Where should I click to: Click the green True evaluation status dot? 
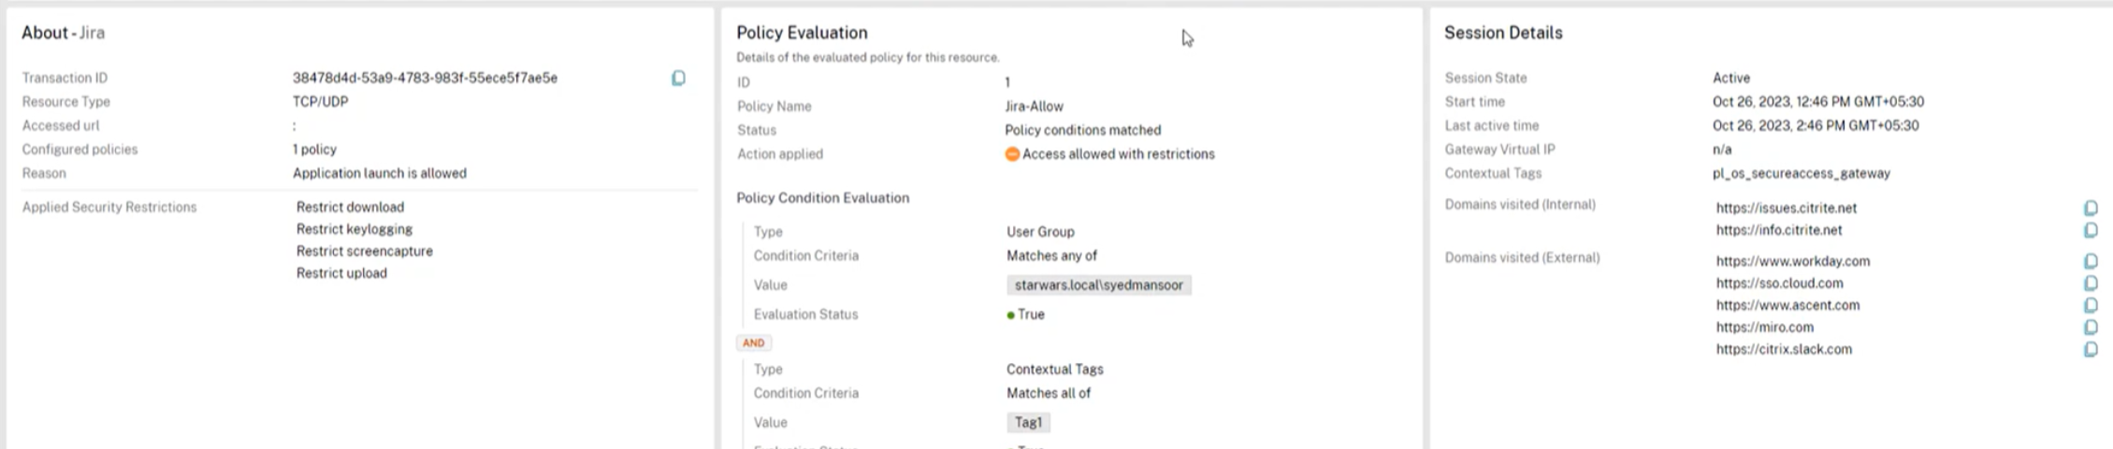(1010, 316)
